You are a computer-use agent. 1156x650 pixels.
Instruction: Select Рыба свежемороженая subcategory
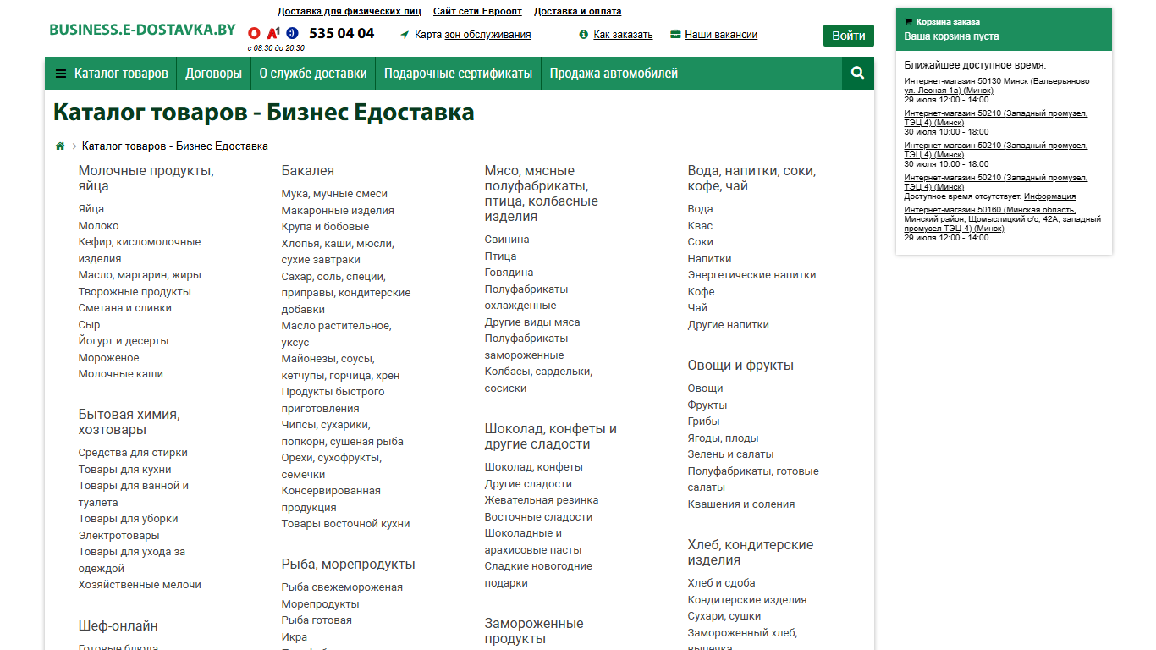[x=342, y=587]
